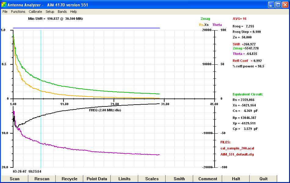The width and height of the screenshot is (290, 183).
Task: Click the Xp = -6129.511 value
Action: click(x=244, y=123)
